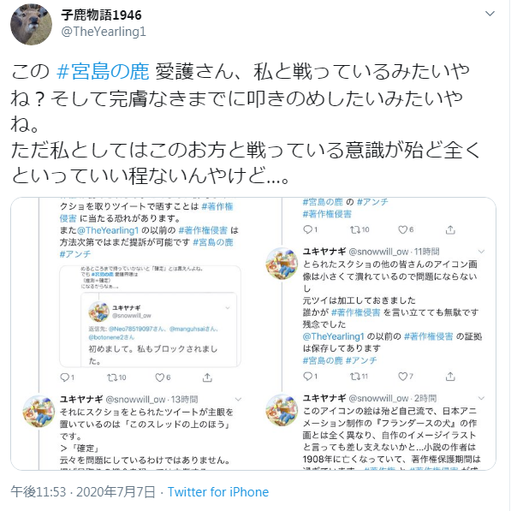Image resolution: width=511 pixels, height=511 pixels.
Task: Follow the #宮島の鹿 hashtag in the main tweet text
Action: point(103,71)
